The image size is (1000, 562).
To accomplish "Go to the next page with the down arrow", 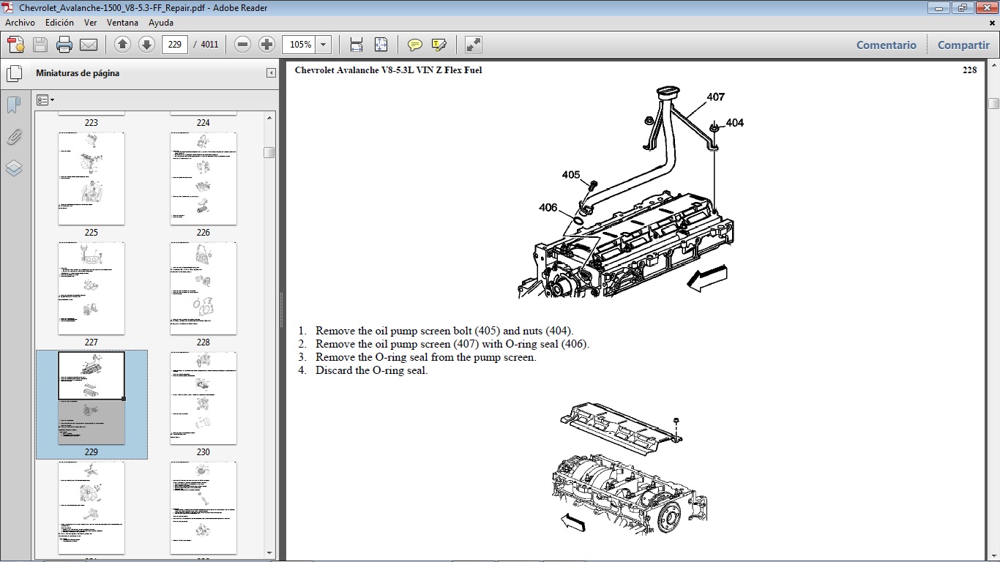I will coord(146,45).
